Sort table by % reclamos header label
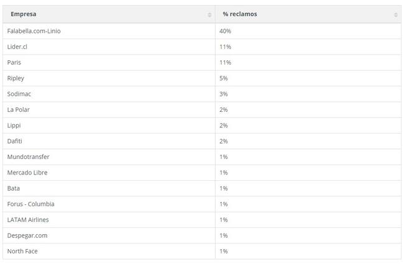 coord(239,14)
